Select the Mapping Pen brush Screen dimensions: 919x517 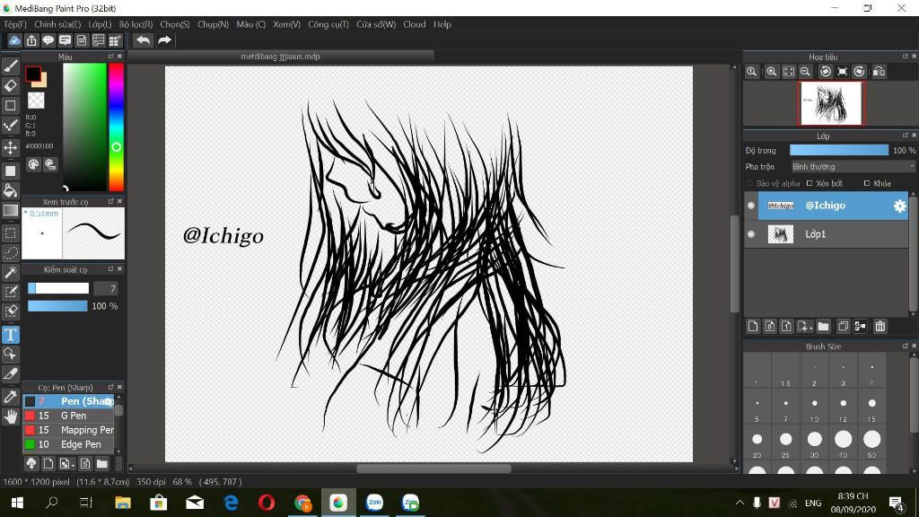point(68,430)
